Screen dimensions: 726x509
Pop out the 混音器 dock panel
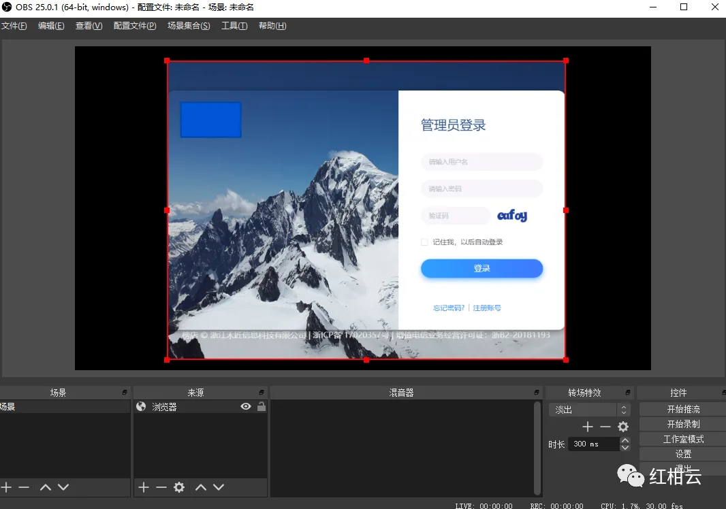pos(536,393)
